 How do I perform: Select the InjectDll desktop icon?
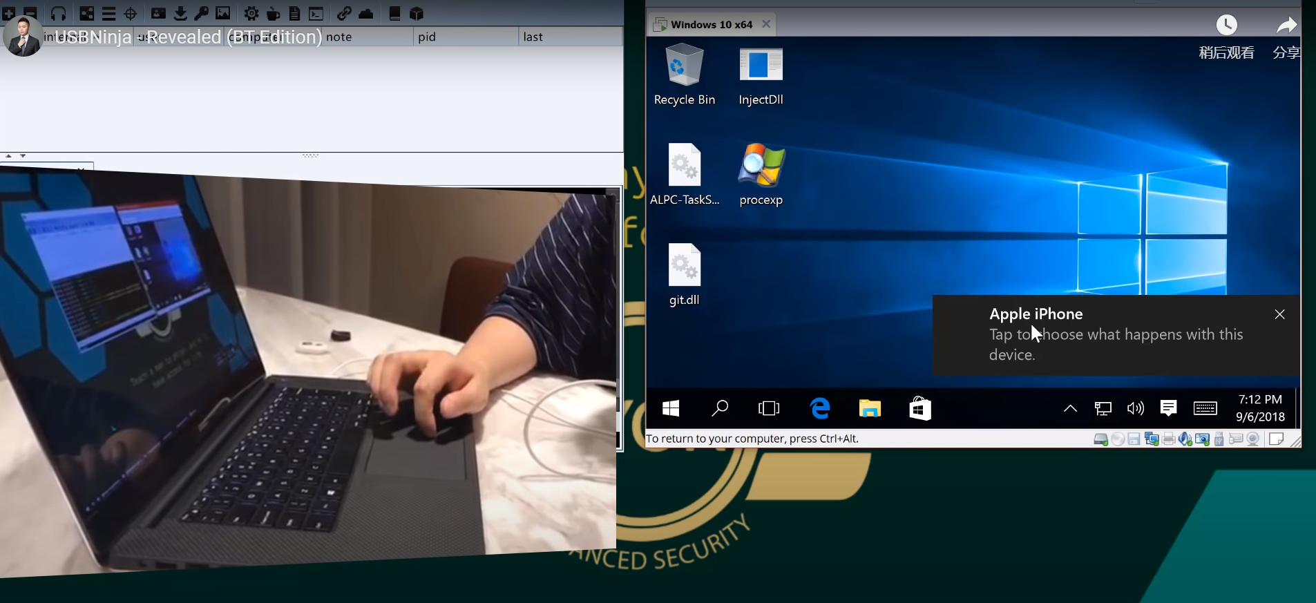coord(761,76)
